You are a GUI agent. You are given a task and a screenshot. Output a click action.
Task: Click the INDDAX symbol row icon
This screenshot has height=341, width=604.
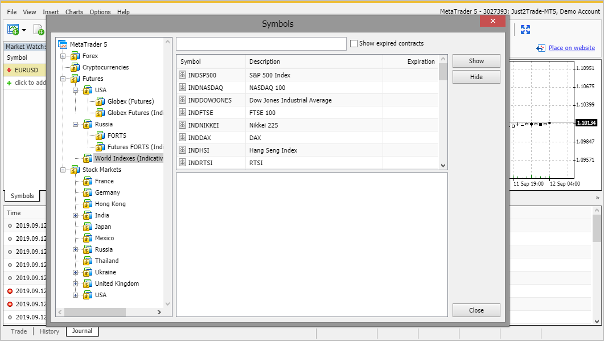(x=183, y=138)
